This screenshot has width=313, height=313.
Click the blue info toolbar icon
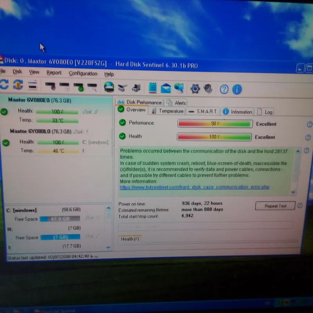click(x=237, y=90)
